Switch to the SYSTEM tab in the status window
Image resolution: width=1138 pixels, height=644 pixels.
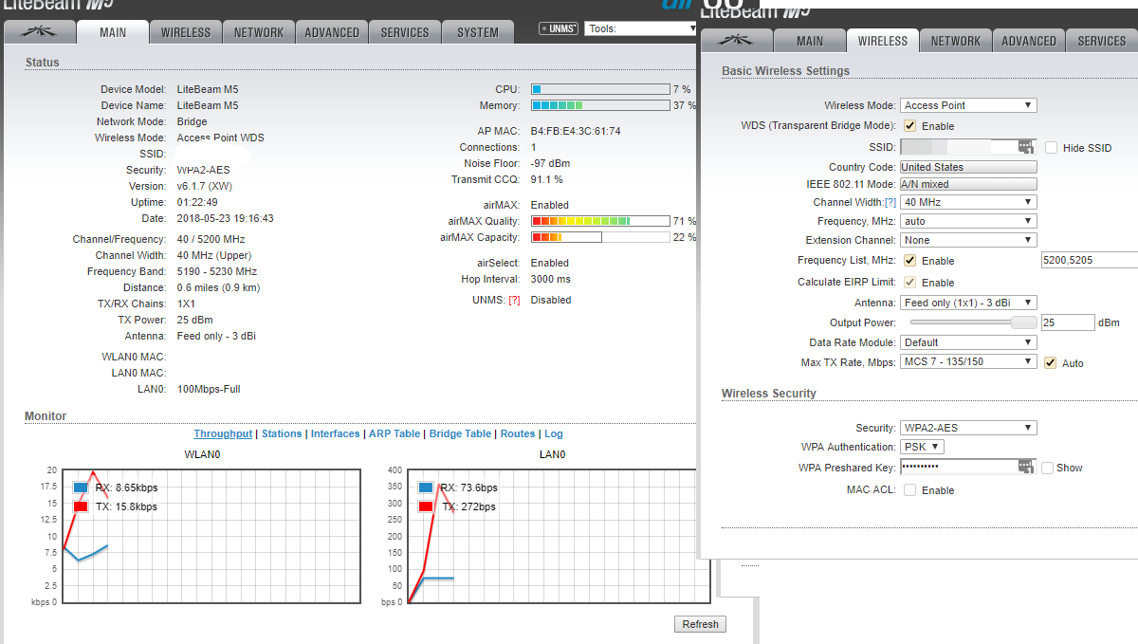478,32
